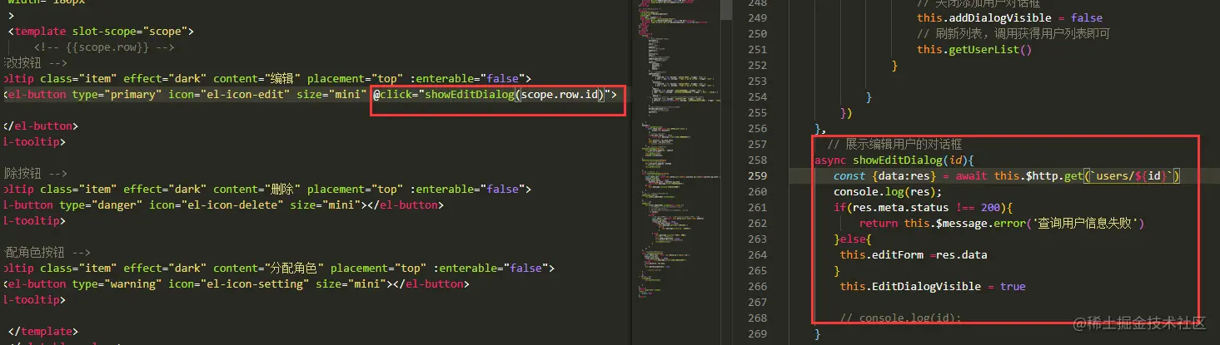1220x345 pixels.
Task: Click line number 266 in gutter
Action: pyautogui.click(x=757, y=287)
